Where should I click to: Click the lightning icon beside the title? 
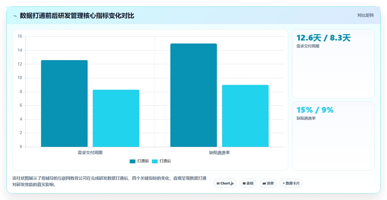click(x=15, y=16)
